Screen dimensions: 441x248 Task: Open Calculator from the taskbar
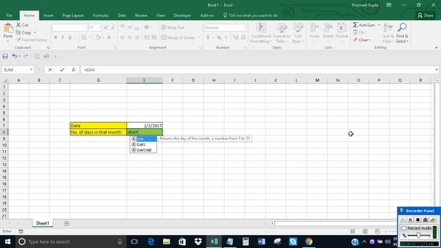(x=245, y=242)
